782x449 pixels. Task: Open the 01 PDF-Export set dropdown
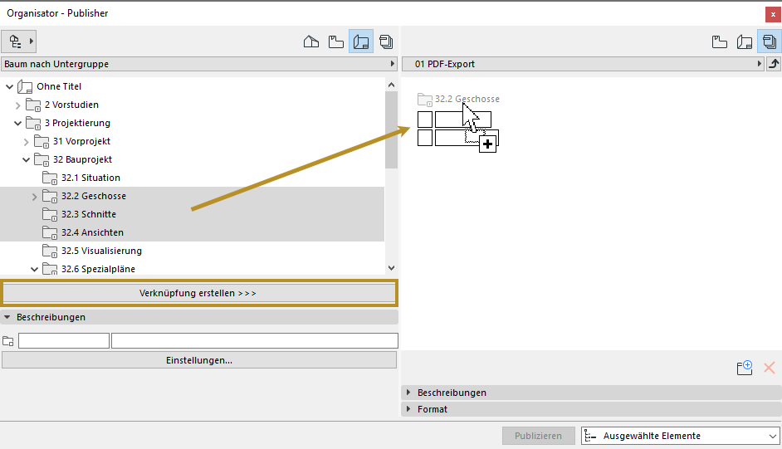pos(583,64)
